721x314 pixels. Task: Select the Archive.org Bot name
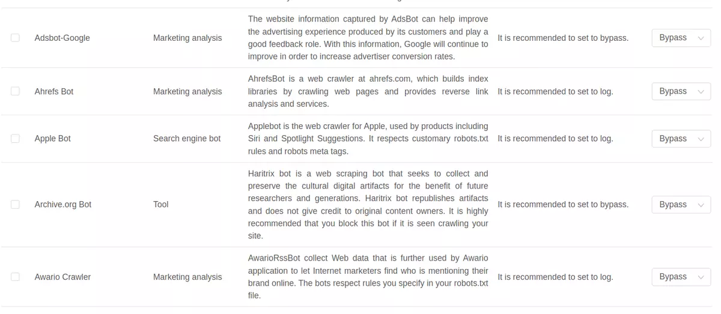[63, 205]
